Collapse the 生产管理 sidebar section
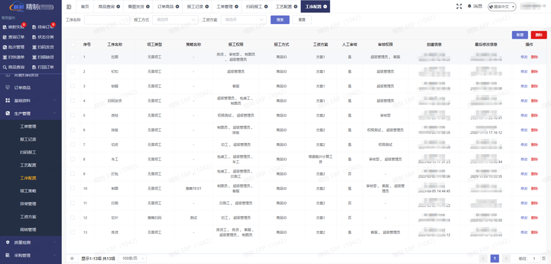Screen dimensions: 551x264 31,113
